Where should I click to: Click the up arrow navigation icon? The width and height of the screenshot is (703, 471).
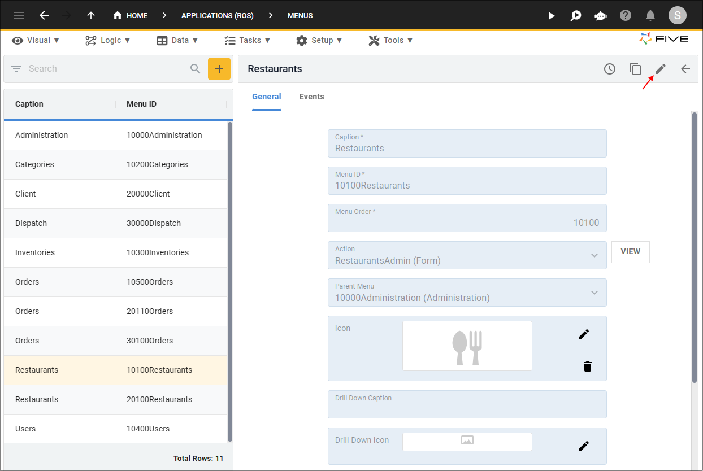point(91,15)
